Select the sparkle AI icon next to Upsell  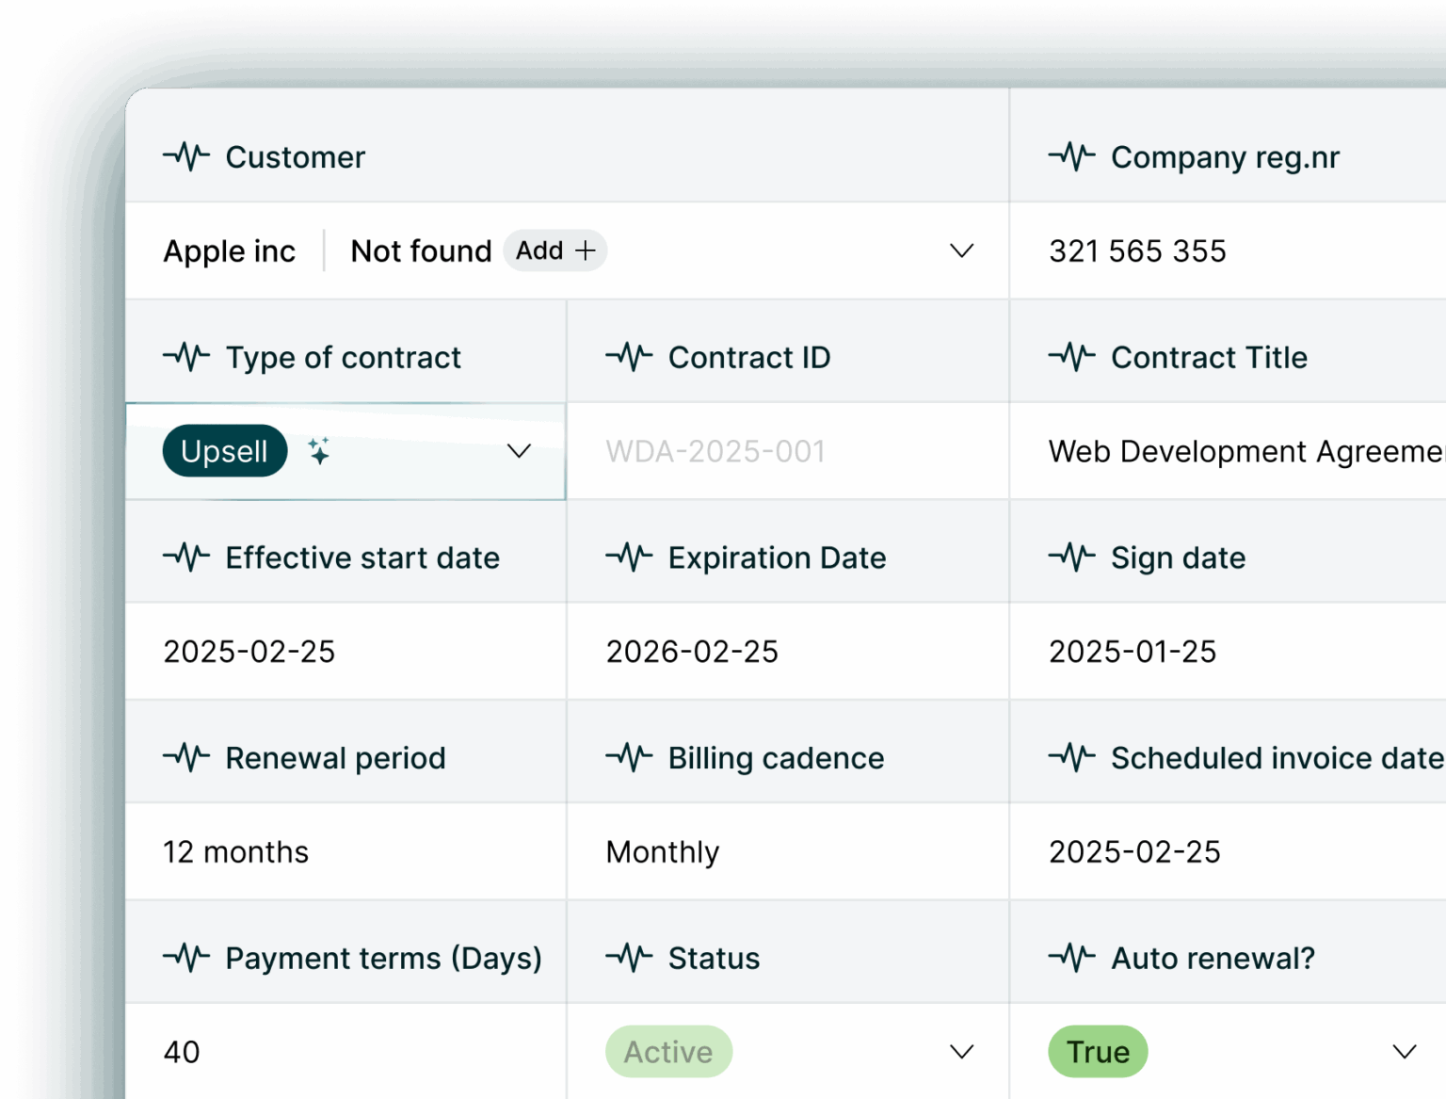click(x=320, y=451)
